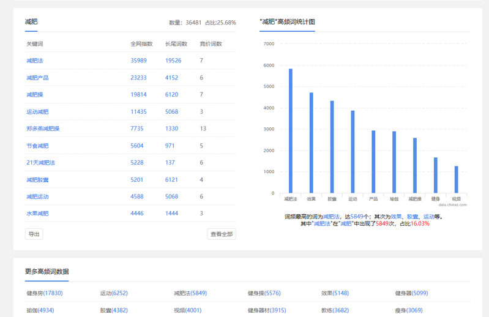Click index value 5201 for 减肥胶囊

pos(137,180)
